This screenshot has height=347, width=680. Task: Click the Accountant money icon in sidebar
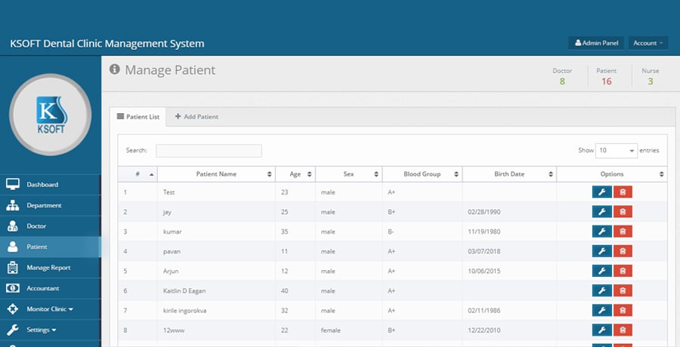click(x=12, y=288)
